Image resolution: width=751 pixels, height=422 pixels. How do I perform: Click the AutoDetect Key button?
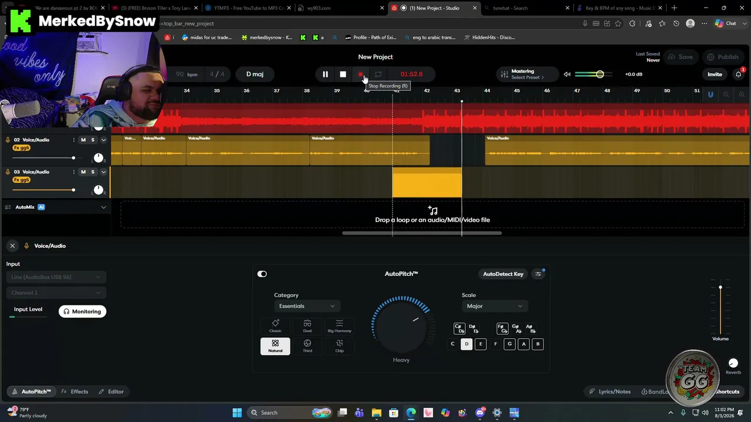point(503,274)
